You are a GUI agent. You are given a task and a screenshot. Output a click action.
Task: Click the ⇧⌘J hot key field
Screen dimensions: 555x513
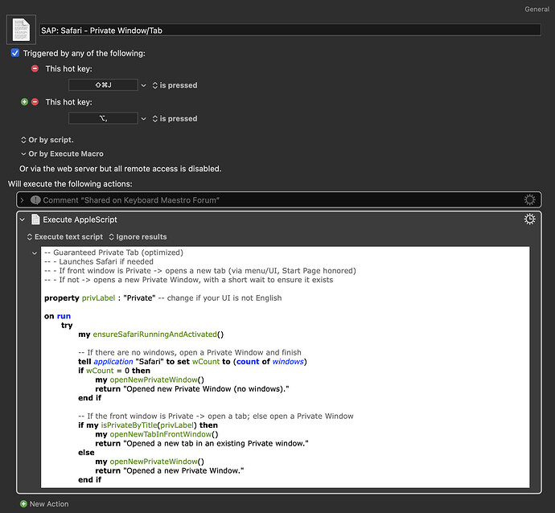[x=103, y=85]
